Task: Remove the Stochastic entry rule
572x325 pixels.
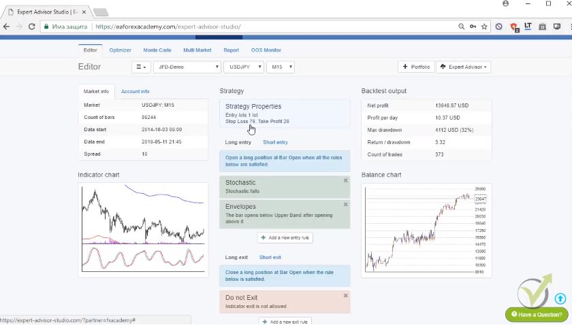Action: click(x=345, y=181)
